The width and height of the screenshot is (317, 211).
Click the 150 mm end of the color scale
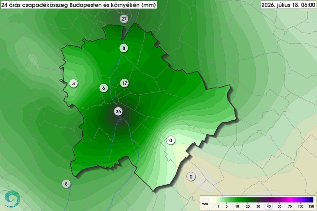311,200
